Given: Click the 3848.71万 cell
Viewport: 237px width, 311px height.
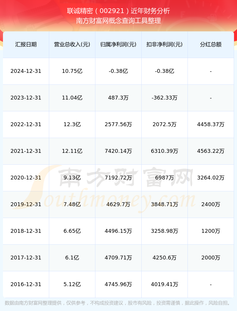Looking at the screenshot, I should pos(164,204).
